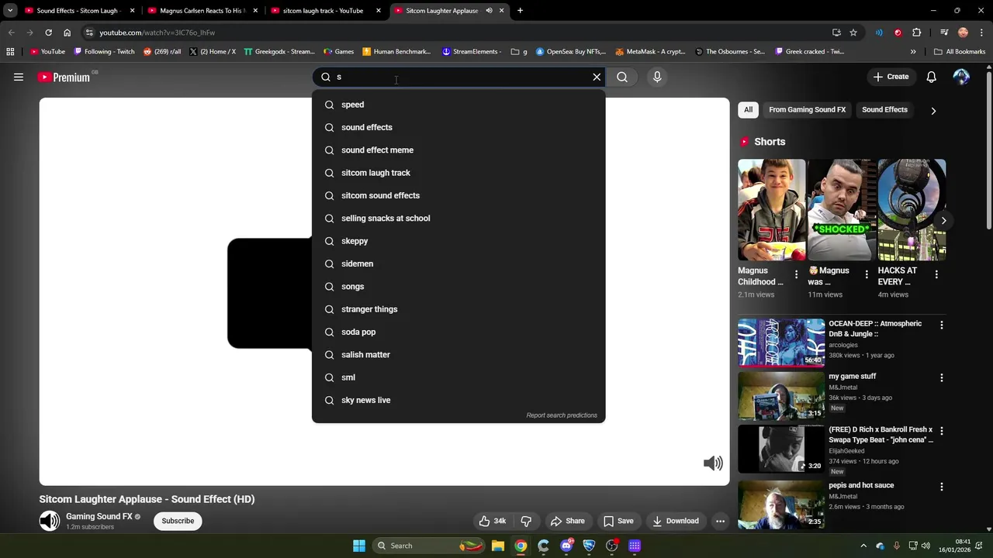This screenshot has height=558, width=993.
Task: Open Gaming Sound FX channel avatar
Action: click(x=50, y=521)
